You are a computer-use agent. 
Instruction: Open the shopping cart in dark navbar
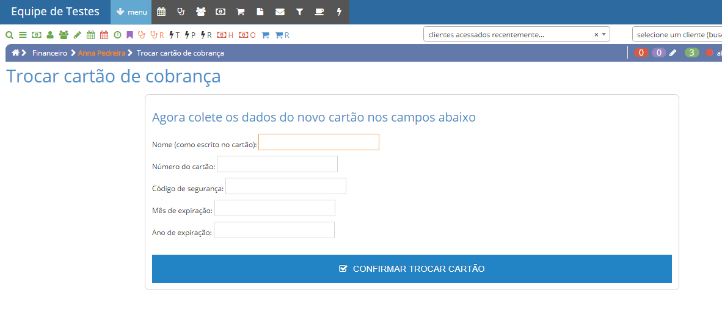click(241, 12)
